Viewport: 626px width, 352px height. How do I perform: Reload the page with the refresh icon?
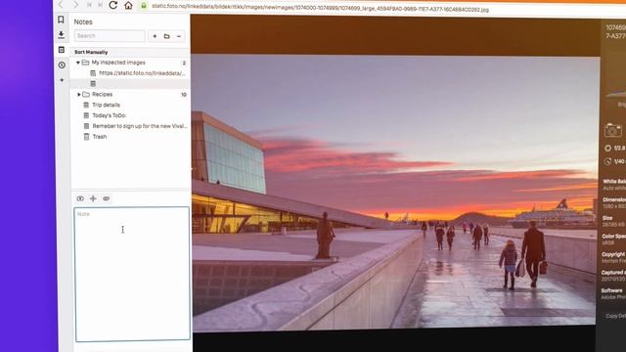(x=113, y=5)
